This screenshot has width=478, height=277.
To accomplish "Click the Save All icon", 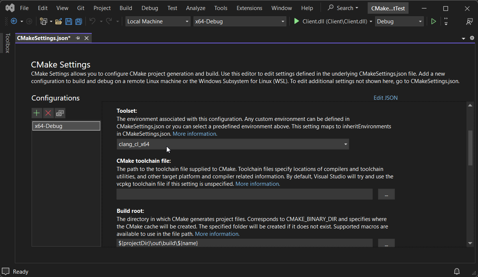I will [78, 22].
